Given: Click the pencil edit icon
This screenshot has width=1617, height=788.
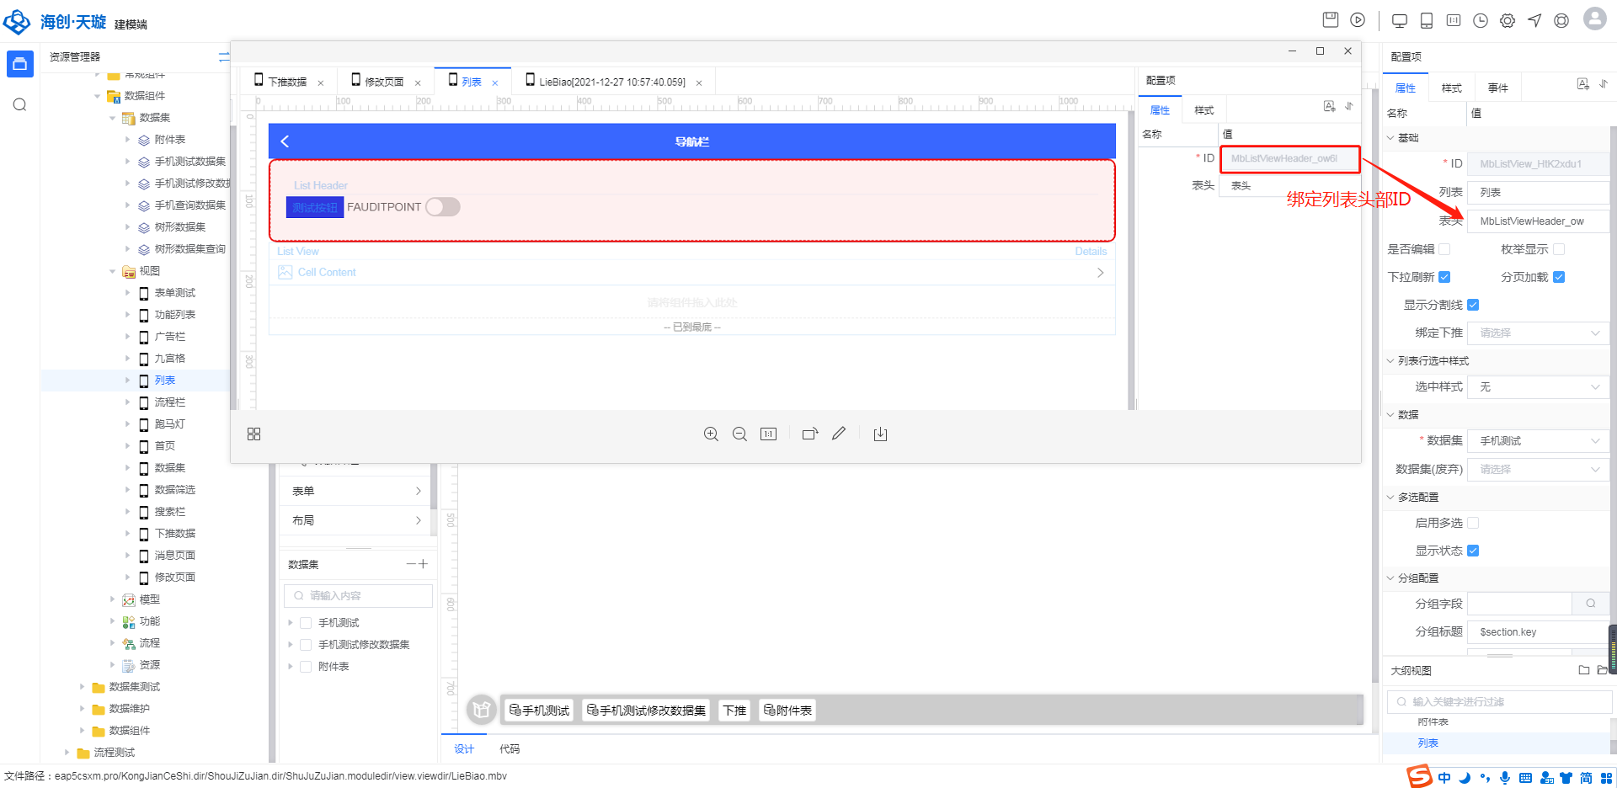Looking at the screenshot, I should pyautogui.click(x=839, y=434).
